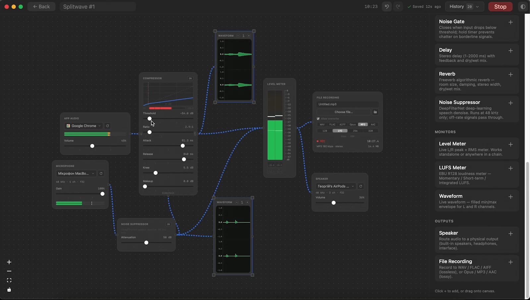
Task: Click the redo arrow in top toolbar
Action: pos(398,7)
